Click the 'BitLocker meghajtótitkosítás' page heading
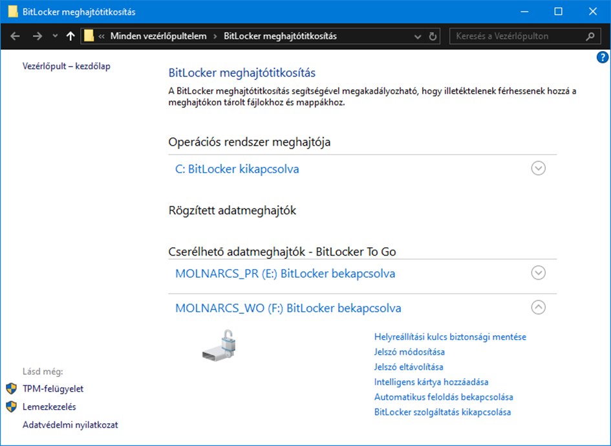This screenshot has height=446, width=611. (242, 73)
